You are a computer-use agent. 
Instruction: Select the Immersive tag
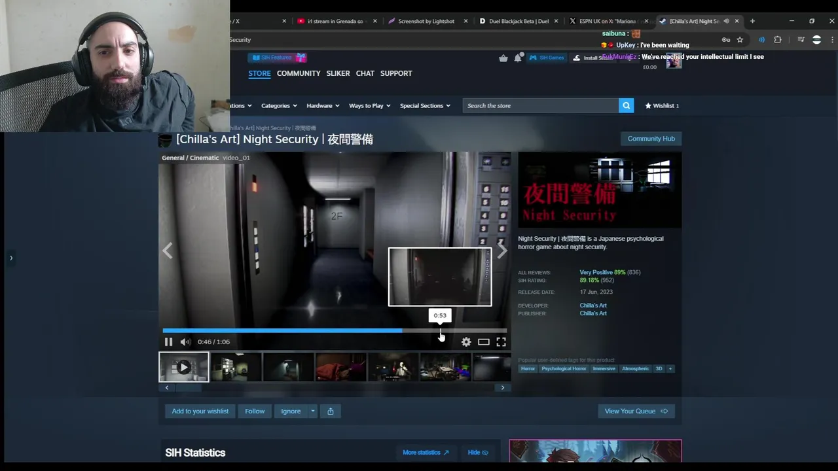[604, 368]
